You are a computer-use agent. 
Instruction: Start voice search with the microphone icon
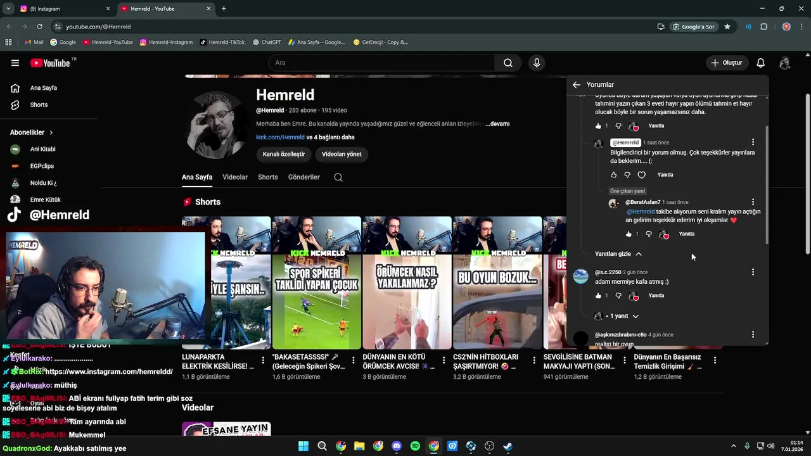[x=537, y=63]
